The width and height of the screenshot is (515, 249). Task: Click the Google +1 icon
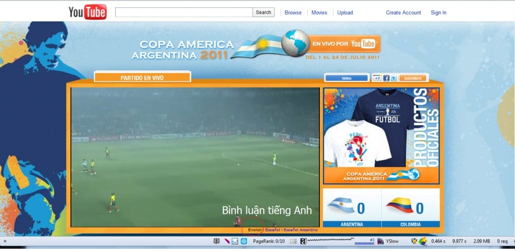click(x=377, y=78)
